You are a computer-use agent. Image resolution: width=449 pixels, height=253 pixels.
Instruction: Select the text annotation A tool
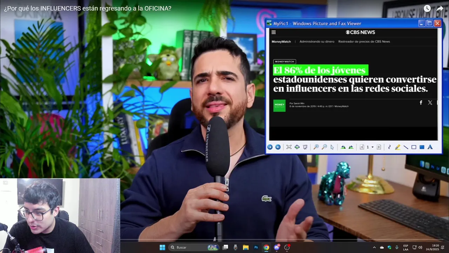430,147
